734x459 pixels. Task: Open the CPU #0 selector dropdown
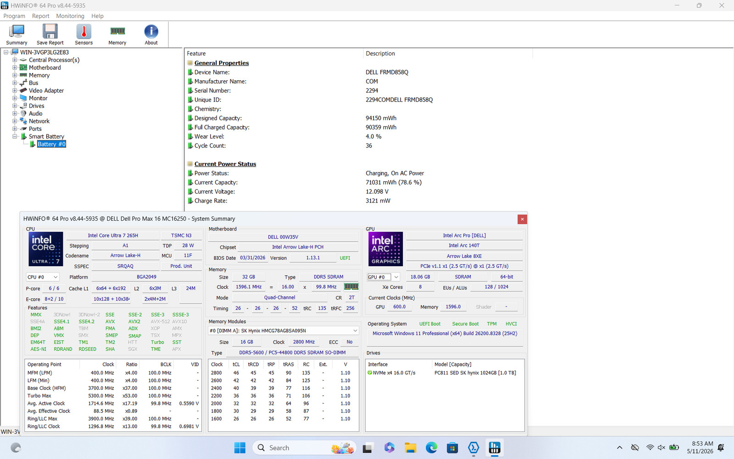point(43,277)
